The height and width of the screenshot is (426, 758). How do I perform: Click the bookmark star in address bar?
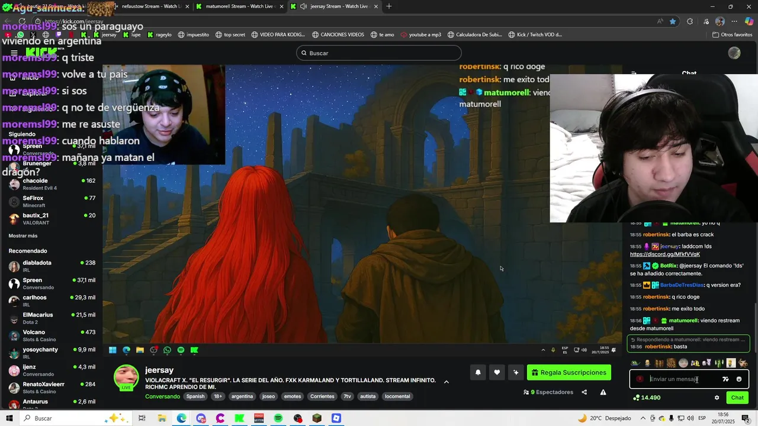(x=673, y=21)
